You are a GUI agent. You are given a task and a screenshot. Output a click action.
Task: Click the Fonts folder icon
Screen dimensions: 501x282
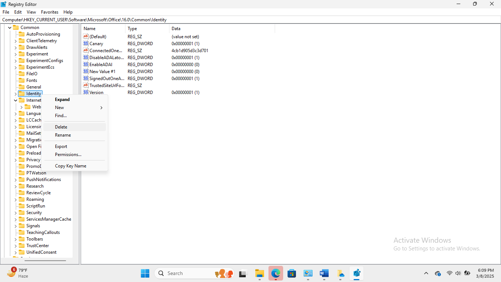click(x=22, y=80)
